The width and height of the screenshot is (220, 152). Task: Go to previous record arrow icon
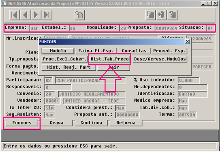click(25, 15)
